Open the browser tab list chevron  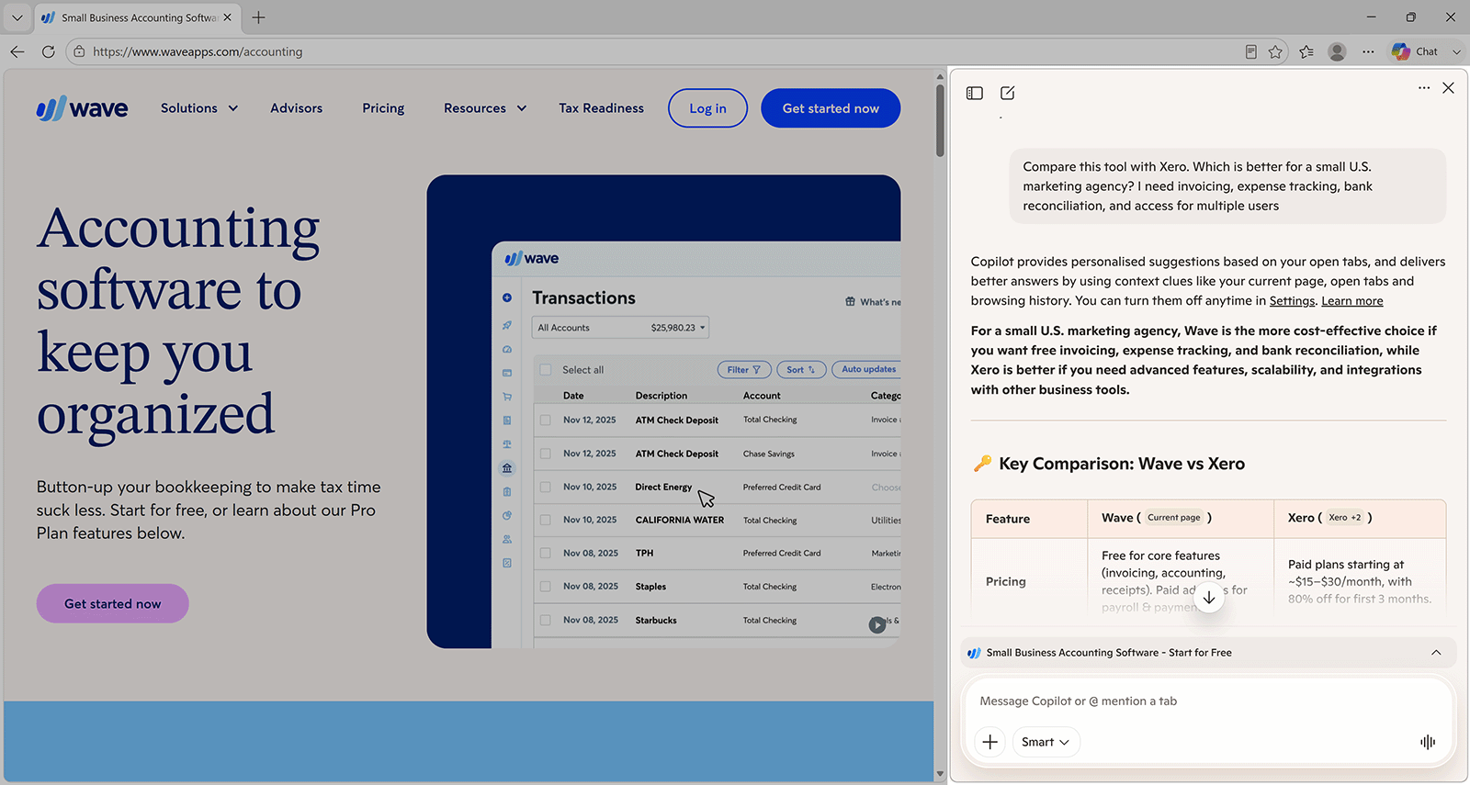coord(17,17)
